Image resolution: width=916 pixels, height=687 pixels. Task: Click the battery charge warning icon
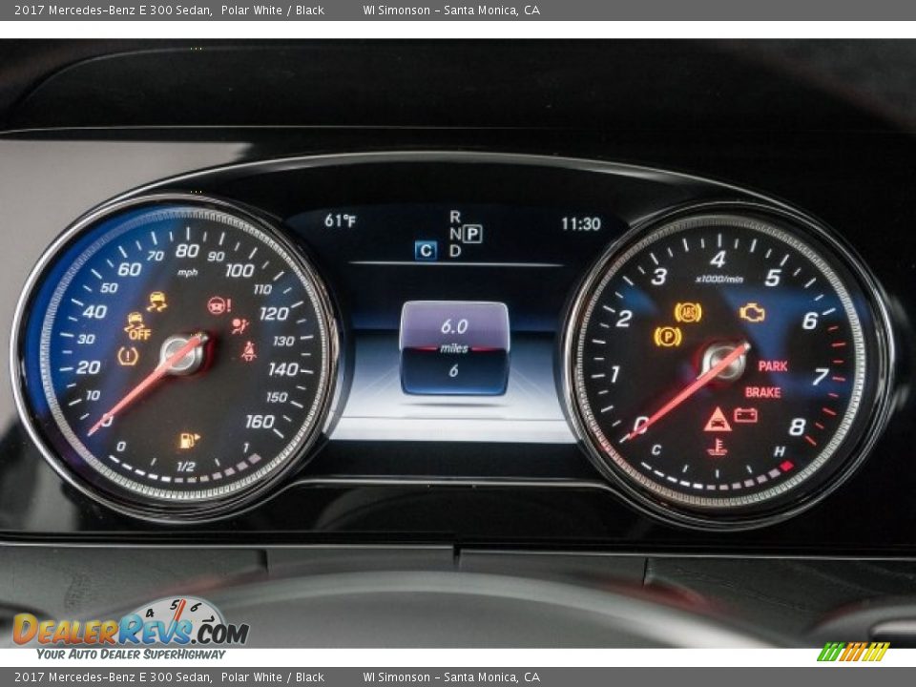click(x=746, y=415)
